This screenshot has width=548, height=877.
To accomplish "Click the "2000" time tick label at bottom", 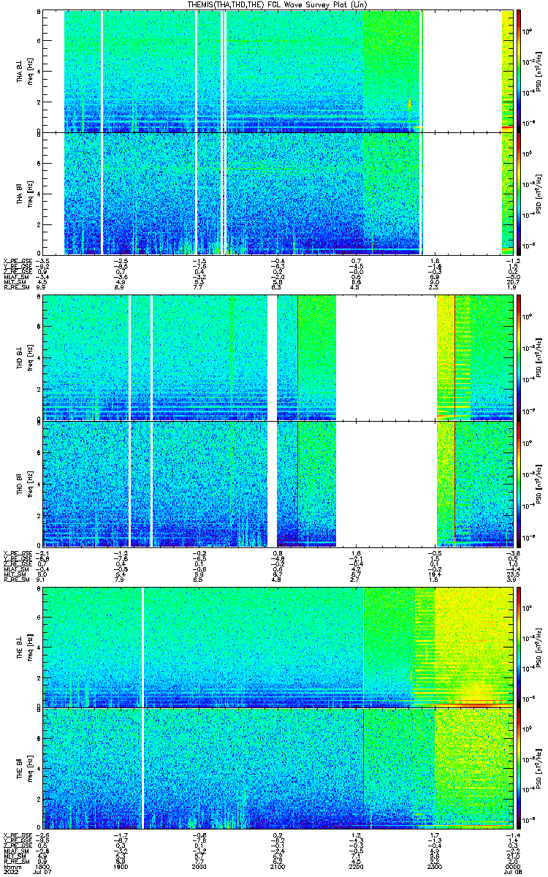I will [199, 867].
